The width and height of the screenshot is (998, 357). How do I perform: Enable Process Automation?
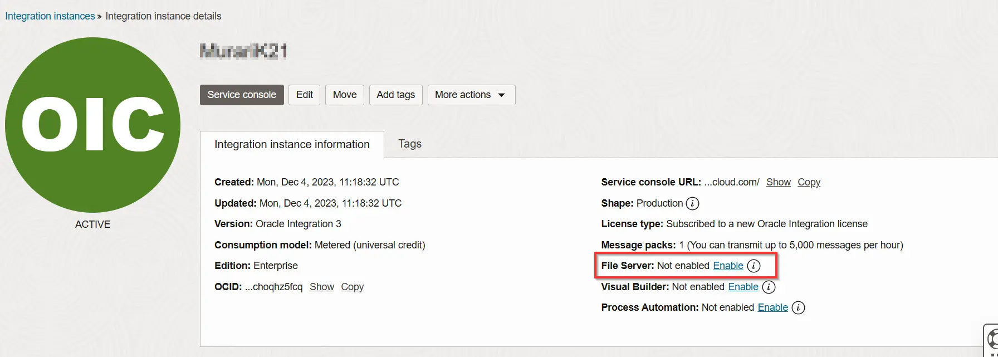click(772, 307)
